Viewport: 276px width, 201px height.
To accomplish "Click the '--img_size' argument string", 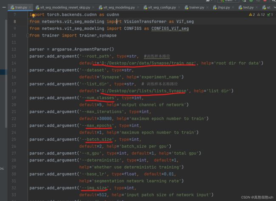I will pos(94,188).
